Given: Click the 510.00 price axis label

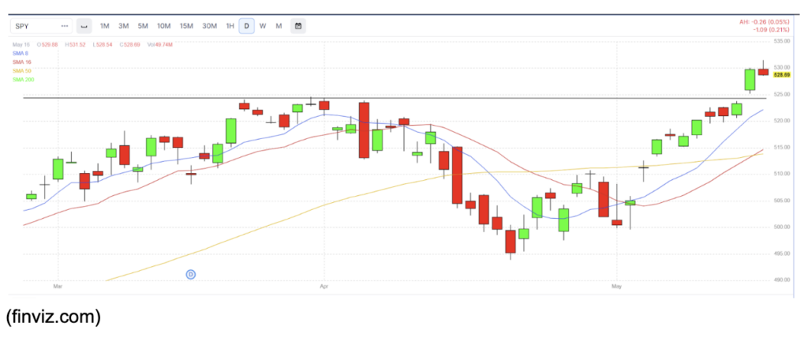Looking at the screenshot, I should tap(782, 174).
